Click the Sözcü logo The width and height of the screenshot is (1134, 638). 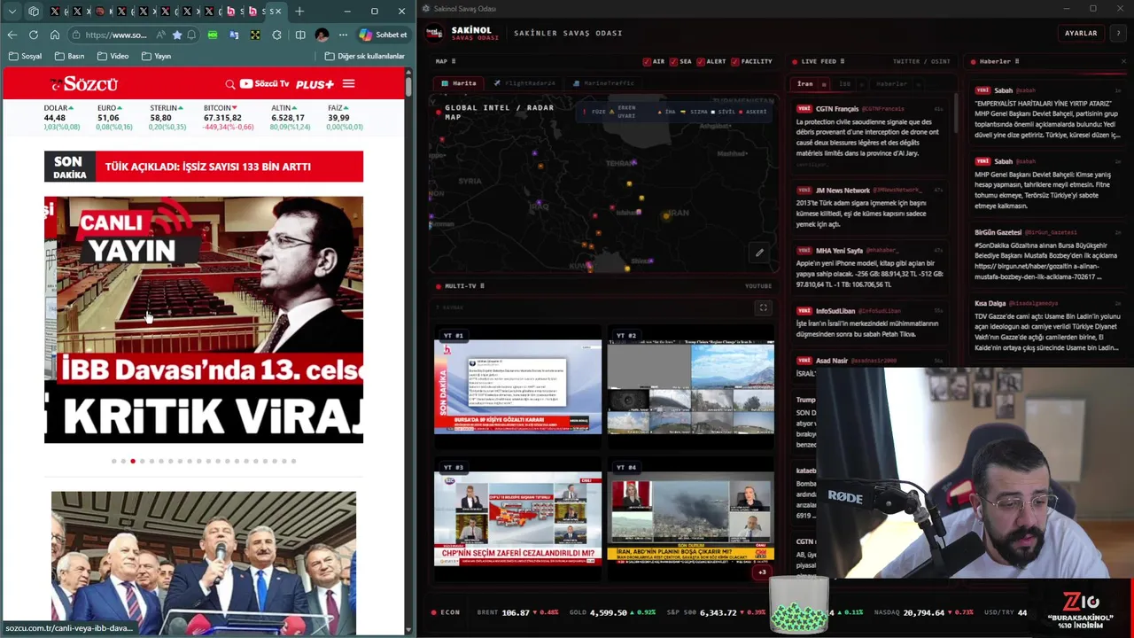tap(83, 84)
